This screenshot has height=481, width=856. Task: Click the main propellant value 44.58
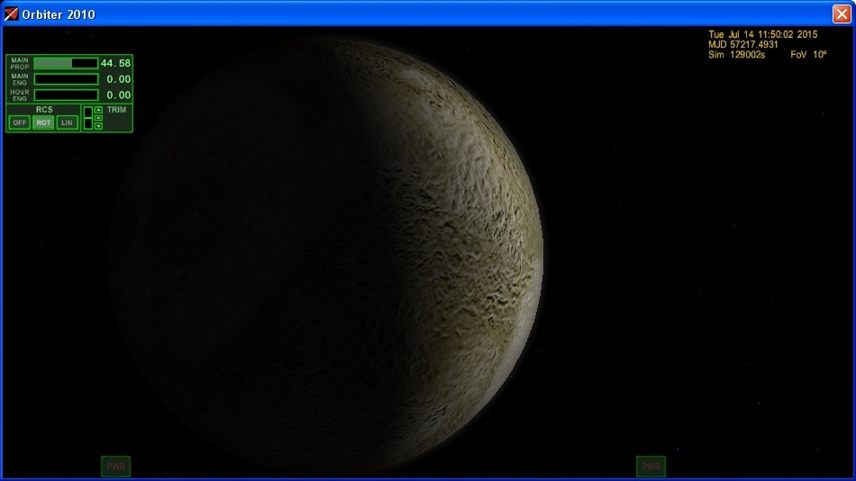click(x=115, y=63)
